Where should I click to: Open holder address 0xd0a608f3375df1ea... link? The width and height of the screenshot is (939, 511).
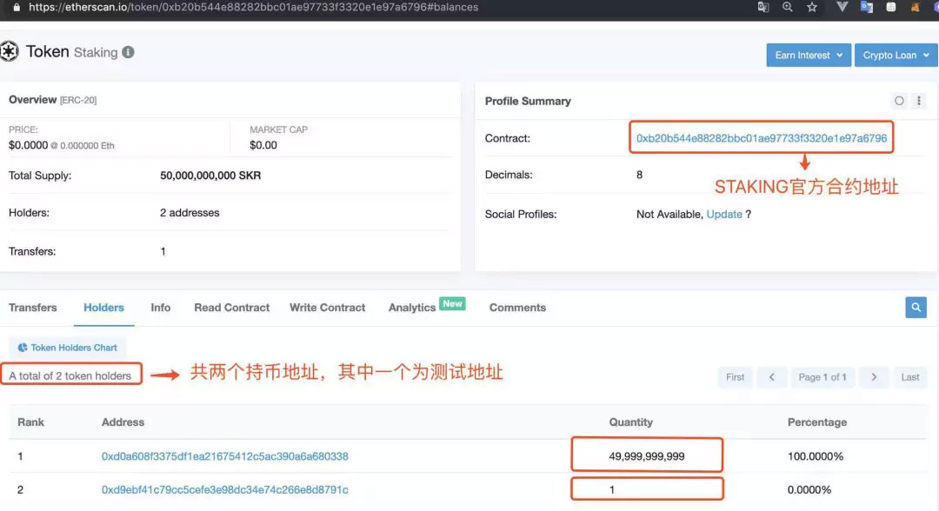[224, 456]
